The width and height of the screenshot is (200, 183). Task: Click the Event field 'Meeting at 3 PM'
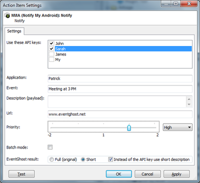120,89
